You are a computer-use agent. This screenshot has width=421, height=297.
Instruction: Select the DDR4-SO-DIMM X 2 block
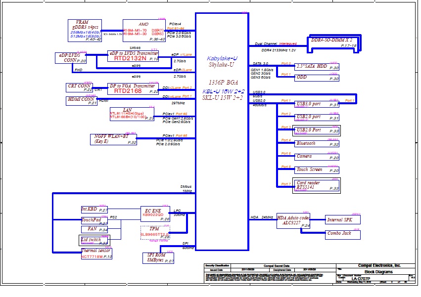[x=334, y=43]
